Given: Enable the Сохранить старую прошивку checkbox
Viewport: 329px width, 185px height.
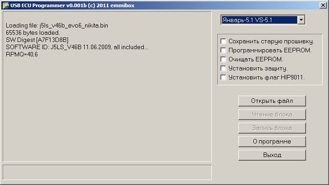Looking at the screenshot, I should pyautogui.click(x=223, y=41).
